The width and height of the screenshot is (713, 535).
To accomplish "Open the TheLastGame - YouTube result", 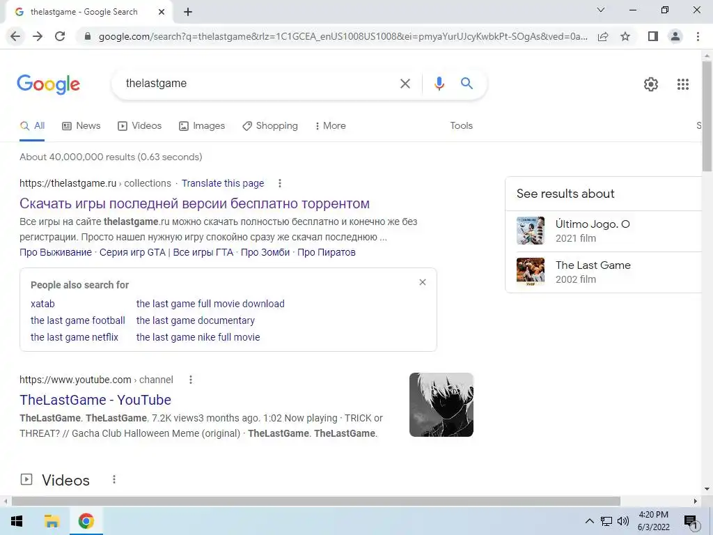I will (x=95, y=400).
